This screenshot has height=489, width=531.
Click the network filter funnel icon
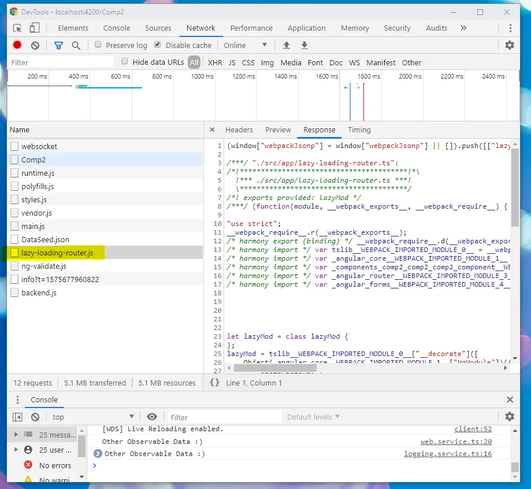58,45
